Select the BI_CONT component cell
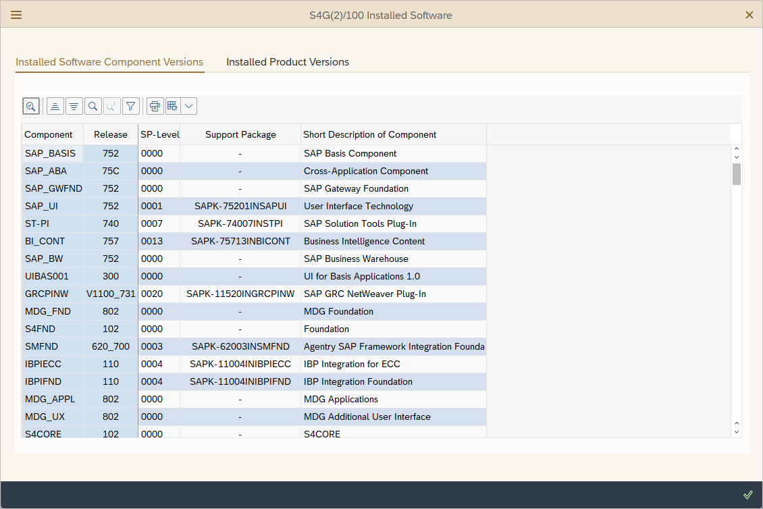Viewport: 763px width, 509px height. click(53, 241)
